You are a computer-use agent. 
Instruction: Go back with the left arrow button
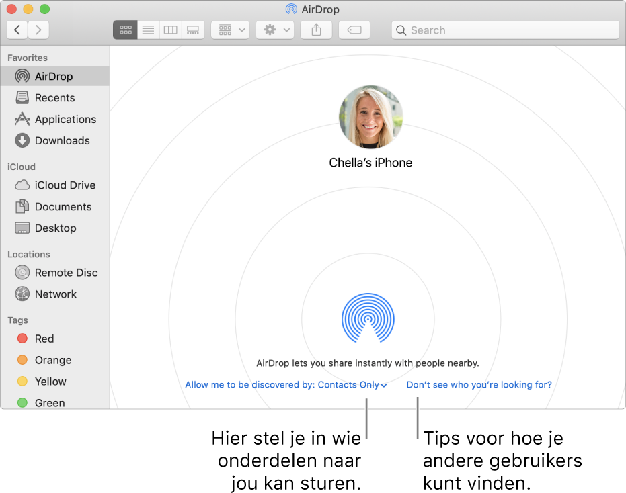coord(17,30)
